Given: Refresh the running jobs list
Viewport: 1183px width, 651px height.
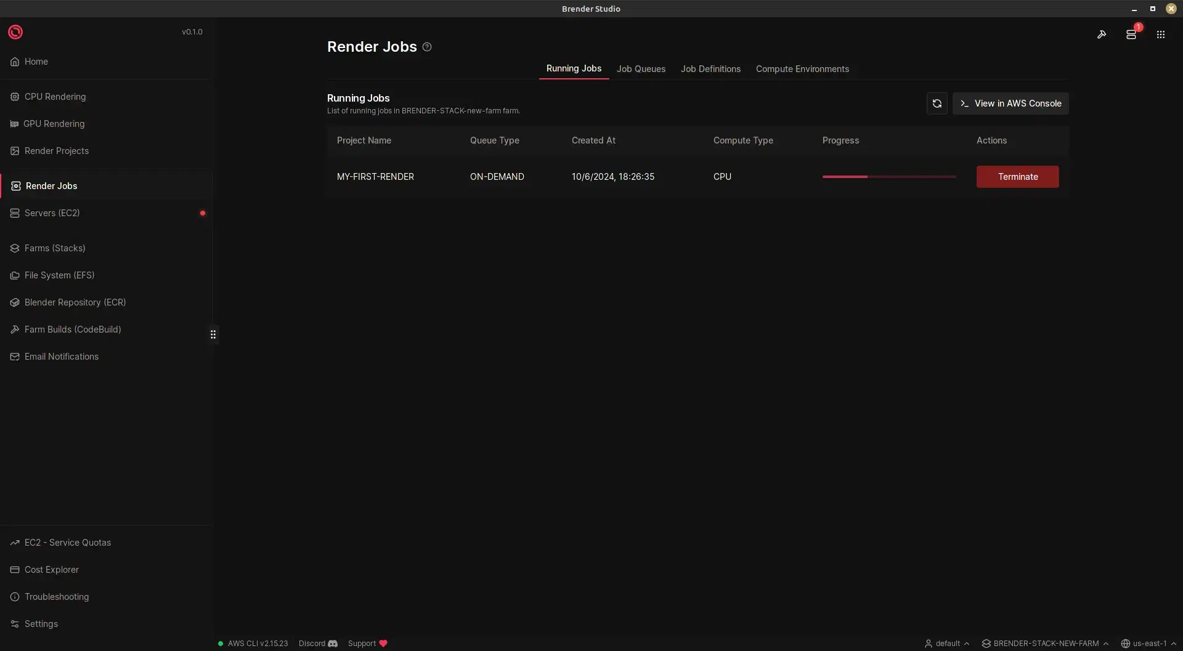Looking at the screenshot, I should (x=937, y=103).
